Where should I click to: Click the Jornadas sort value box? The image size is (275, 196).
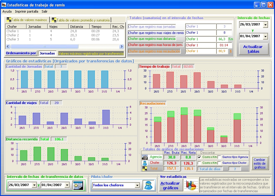(x=47, y=53)
